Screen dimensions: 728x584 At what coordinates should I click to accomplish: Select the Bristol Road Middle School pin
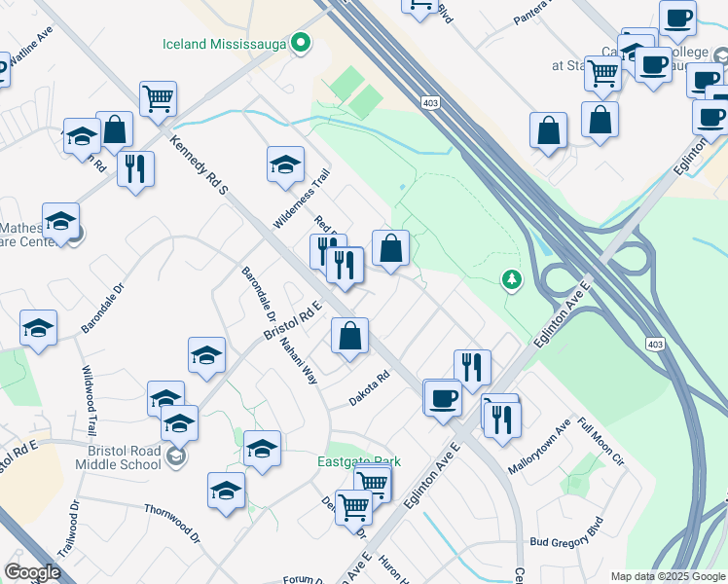[176, 456]
